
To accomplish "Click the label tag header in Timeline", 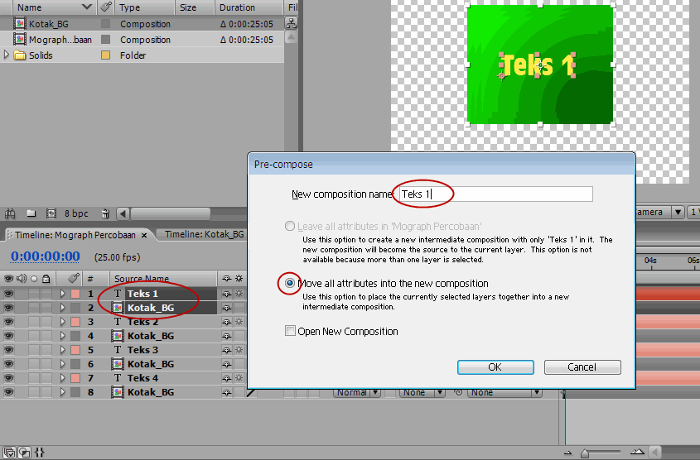I will (74, 279).
